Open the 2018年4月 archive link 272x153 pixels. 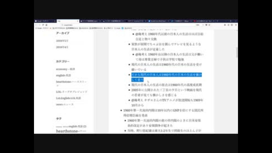coord(62,47)
